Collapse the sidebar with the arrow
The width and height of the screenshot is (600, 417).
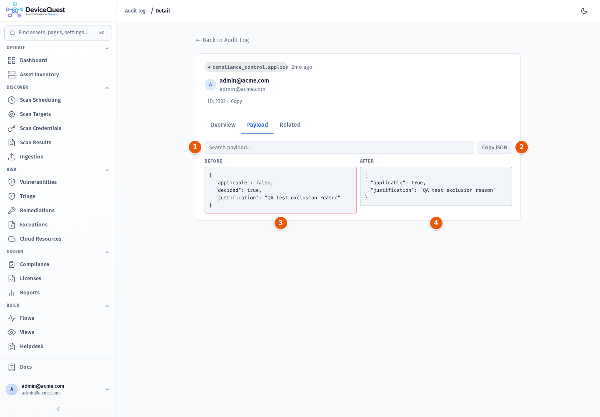point(58,409)
